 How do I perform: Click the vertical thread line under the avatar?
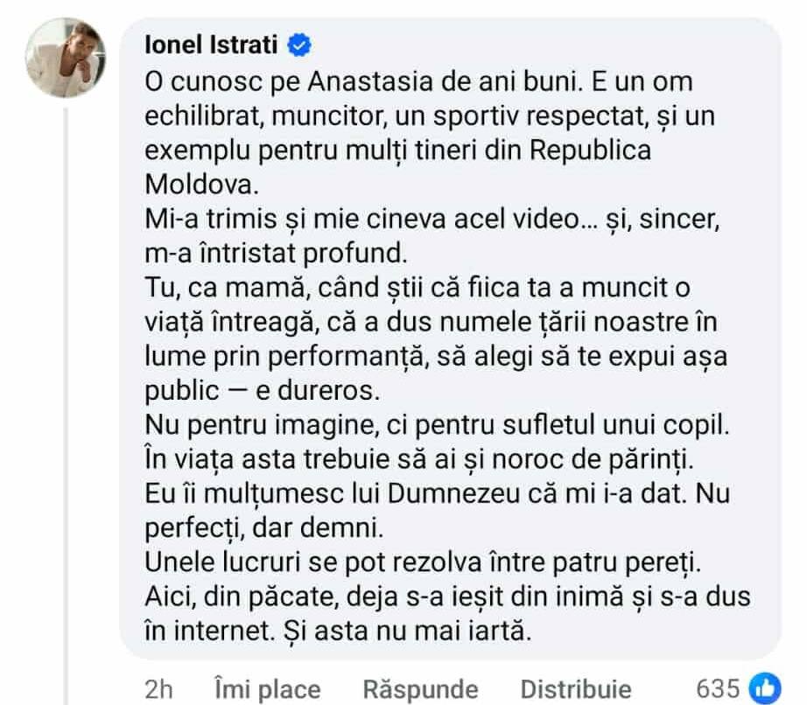coord(67,394)
